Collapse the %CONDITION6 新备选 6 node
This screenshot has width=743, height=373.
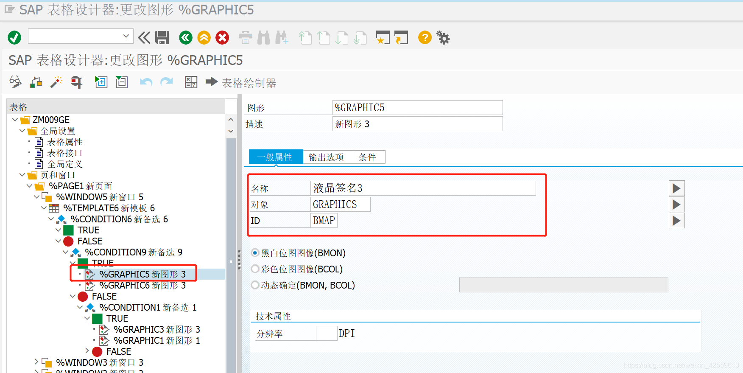pos(51,219)
